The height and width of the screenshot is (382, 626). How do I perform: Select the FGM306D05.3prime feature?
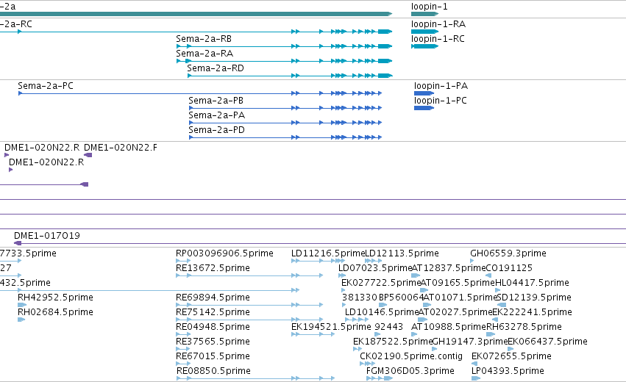pos(380,379)
